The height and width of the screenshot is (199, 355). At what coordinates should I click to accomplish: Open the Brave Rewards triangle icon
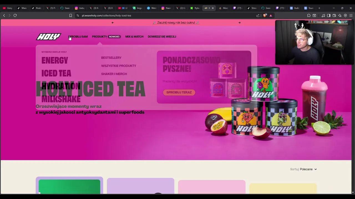point(271,15)
